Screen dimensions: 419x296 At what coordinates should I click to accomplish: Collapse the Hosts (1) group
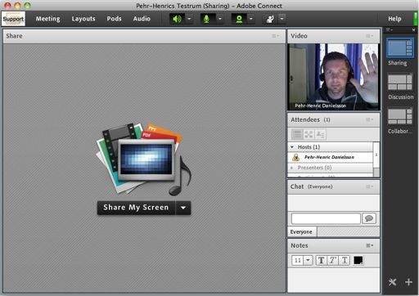point(292,147)
